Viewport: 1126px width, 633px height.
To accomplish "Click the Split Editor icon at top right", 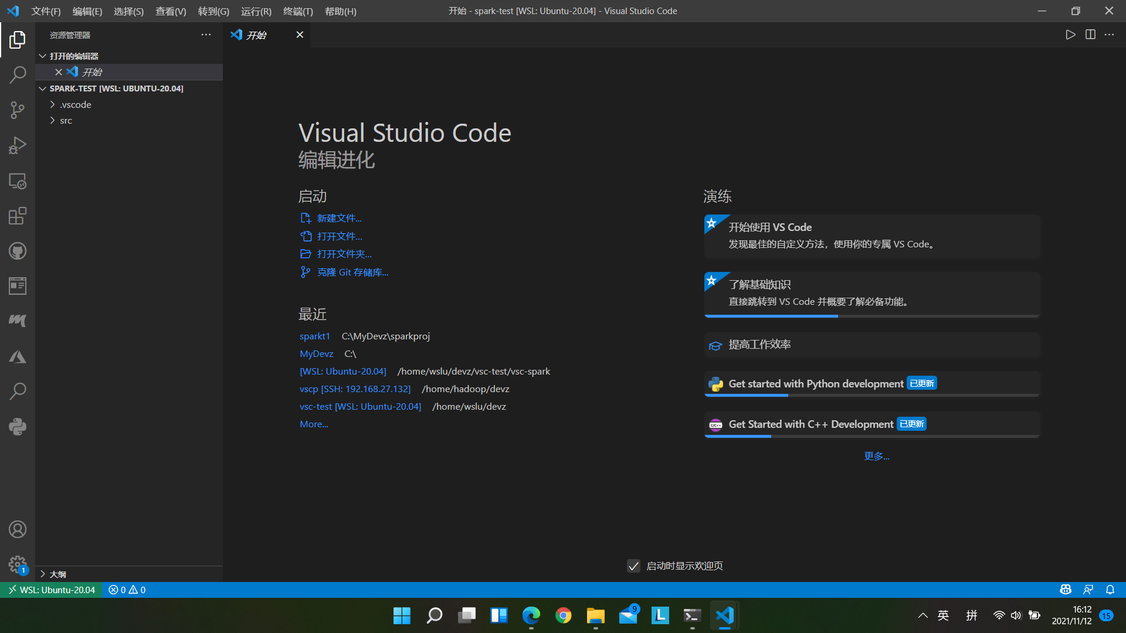I will (1090, 35).
